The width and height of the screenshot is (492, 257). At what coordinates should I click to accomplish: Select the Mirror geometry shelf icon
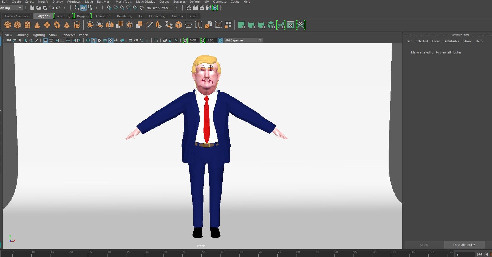pos(110,25)
